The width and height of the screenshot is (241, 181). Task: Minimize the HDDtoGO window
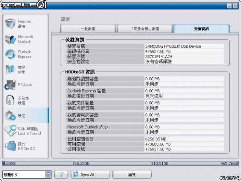(x=229, y=6)
